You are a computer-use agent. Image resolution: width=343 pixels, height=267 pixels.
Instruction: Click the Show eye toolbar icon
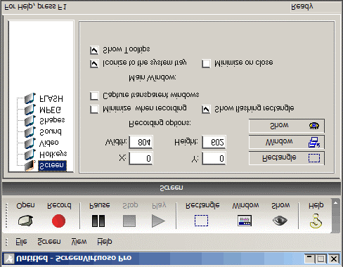(x=280, y=221)
